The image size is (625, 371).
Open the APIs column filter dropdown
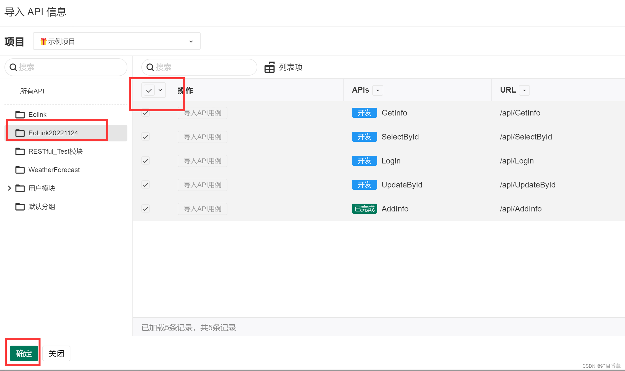378,90
